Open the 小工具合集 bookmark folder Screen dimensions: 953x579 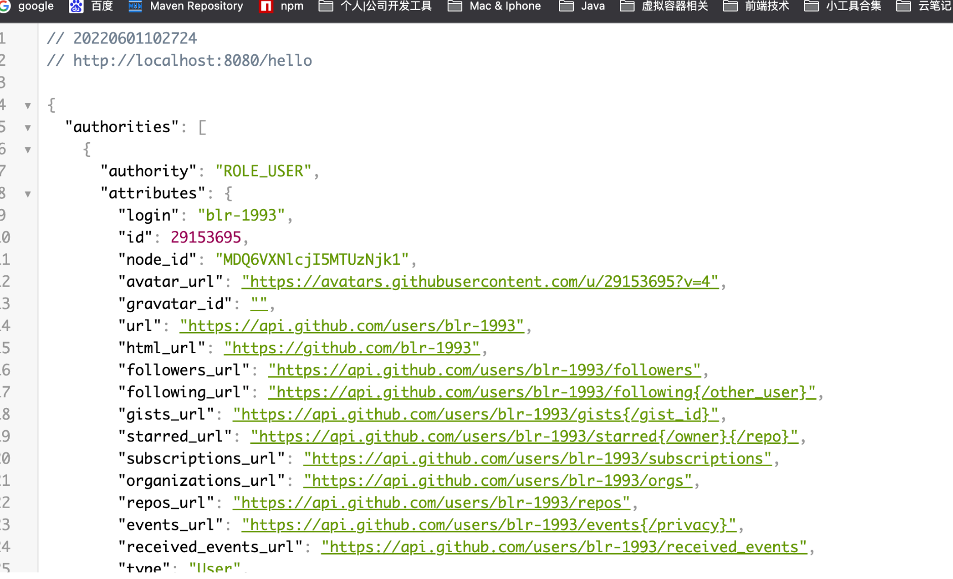pos(843,6)
